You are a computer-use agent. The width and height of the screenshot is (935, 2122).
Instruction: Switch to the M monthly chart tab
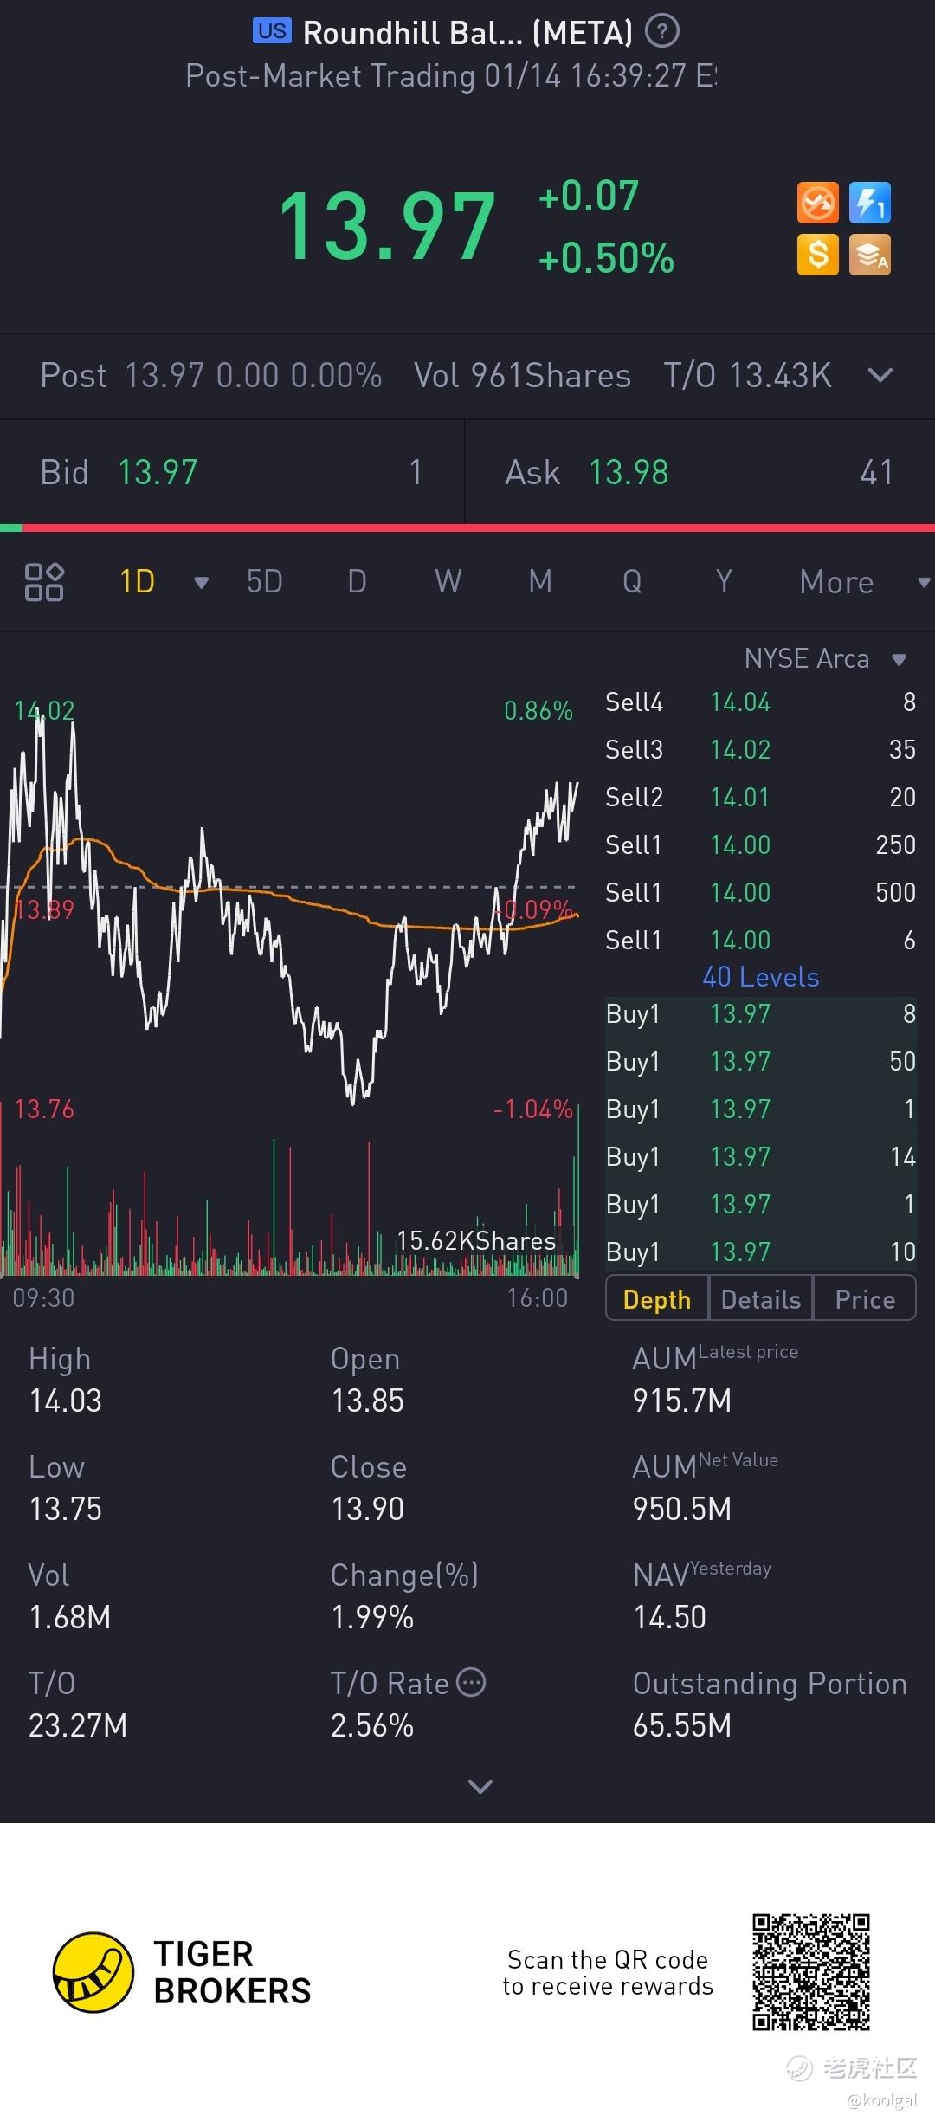540,581
